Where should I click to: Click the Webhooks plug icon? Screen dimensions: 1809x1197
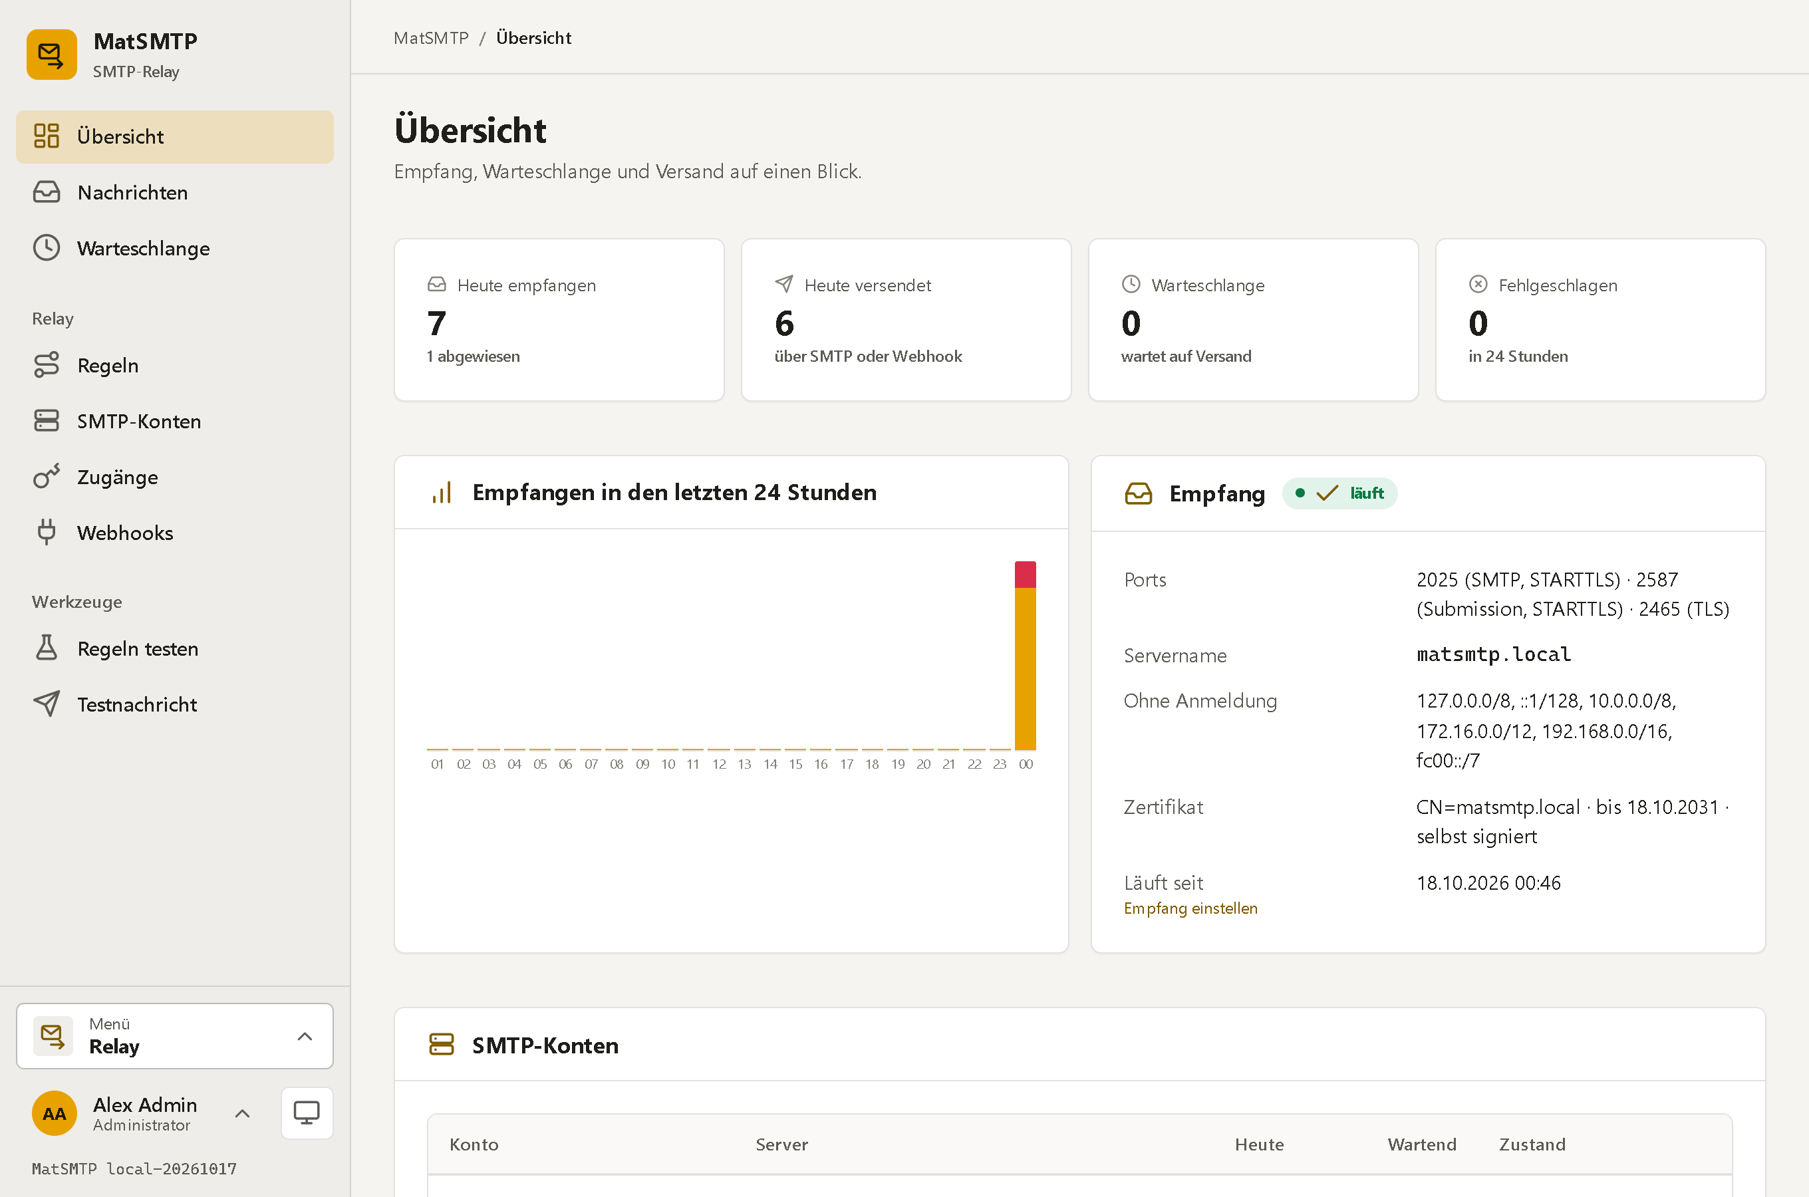47,532
